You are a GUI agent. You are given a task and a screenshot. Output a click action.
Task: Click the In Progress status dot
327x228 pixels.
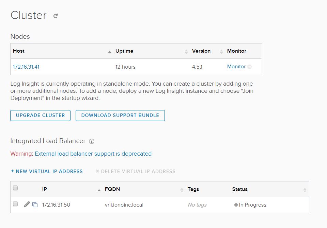(236, 205)
